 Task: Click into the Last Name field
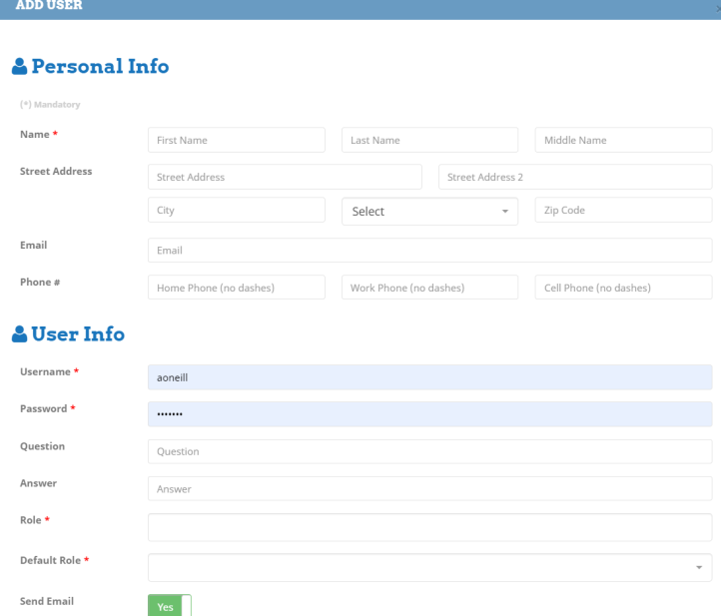coord(429,140)
